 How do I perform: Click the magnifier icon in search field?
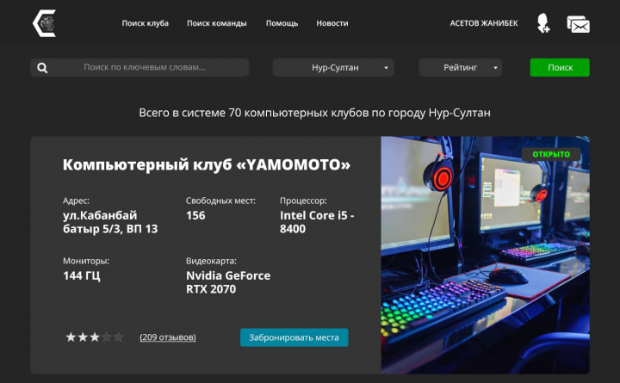pyautogui.click(x=42, y=68)
